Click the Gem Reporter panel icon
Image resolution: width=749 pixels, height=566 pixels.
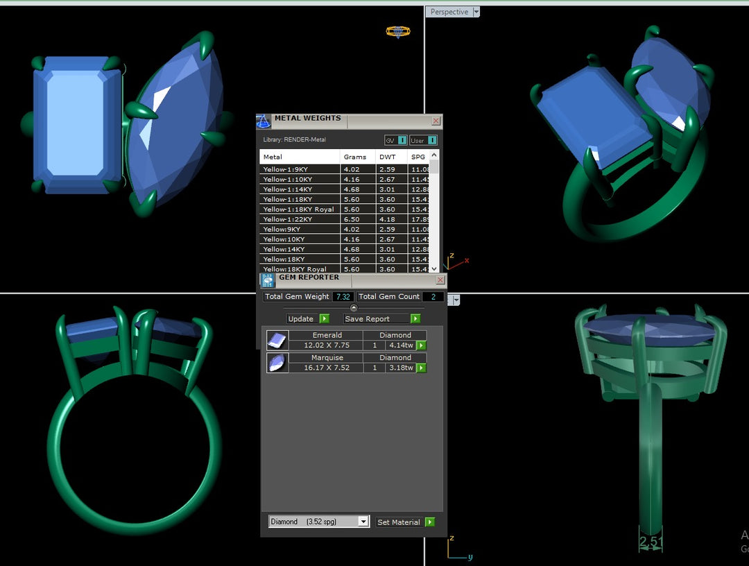click(x=268, y=281)
